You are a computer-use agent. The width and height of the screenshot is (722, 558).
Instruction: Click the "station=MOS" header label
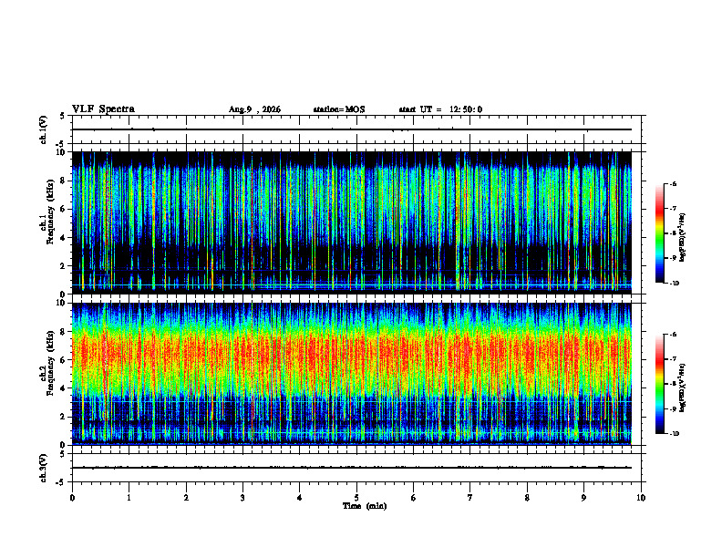(x=339, y=109)
